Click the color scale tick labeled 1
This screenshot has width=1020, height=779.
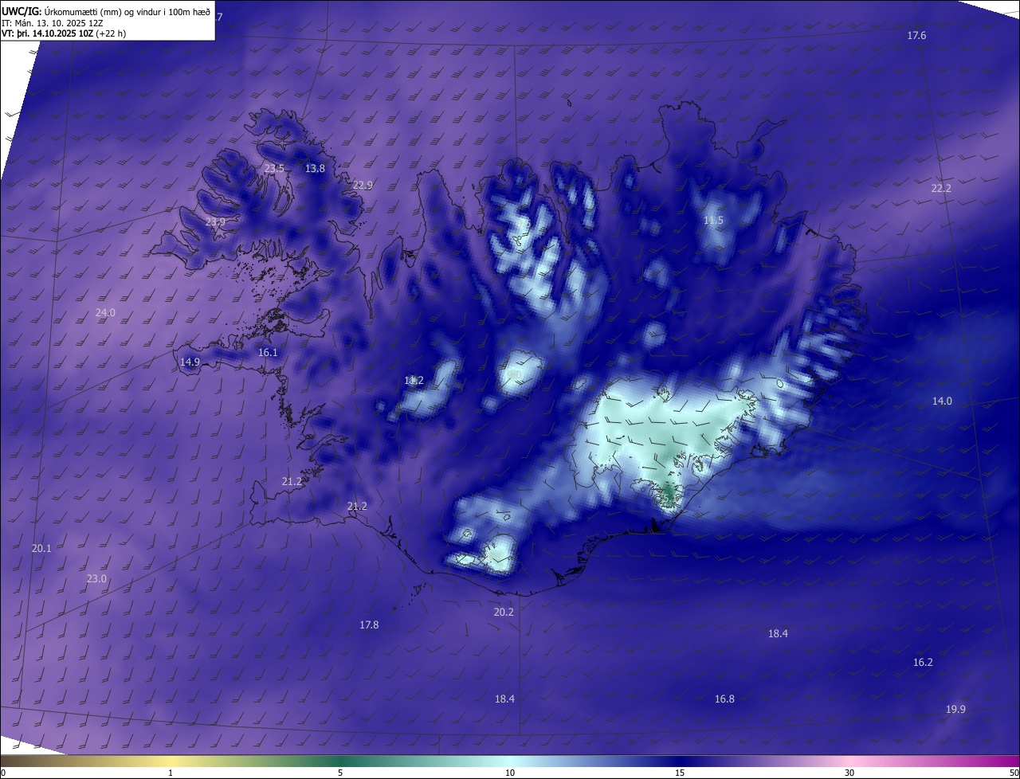tap(171, 773)
